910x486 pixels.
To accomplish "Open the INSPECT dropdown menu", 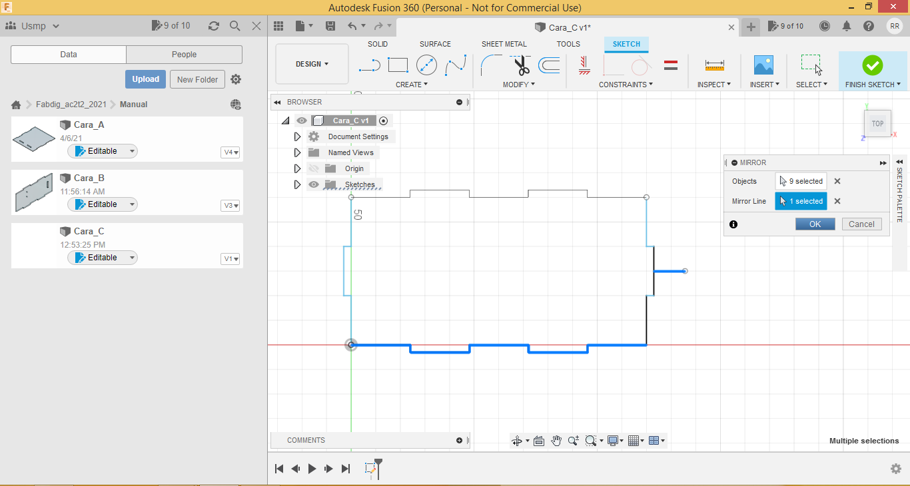I will 714,85.
